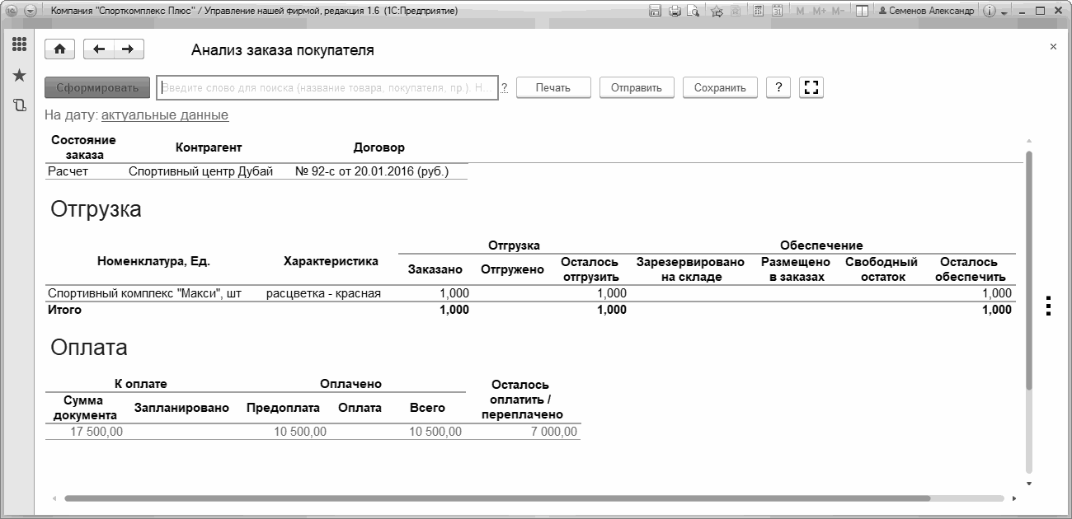Expand the small arrow next to info icon
The height and width of the screenshot is (519, 1072).
tap(1004, 13)
